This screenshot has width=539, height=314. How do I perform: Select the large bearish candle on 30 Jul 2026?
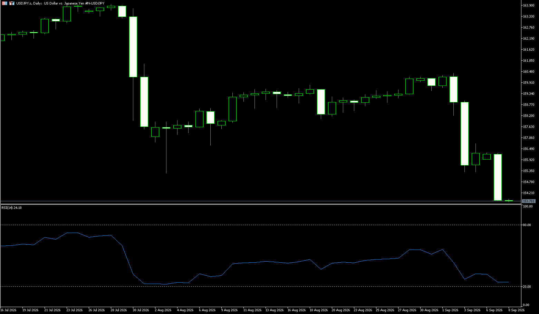coord(133,47)
